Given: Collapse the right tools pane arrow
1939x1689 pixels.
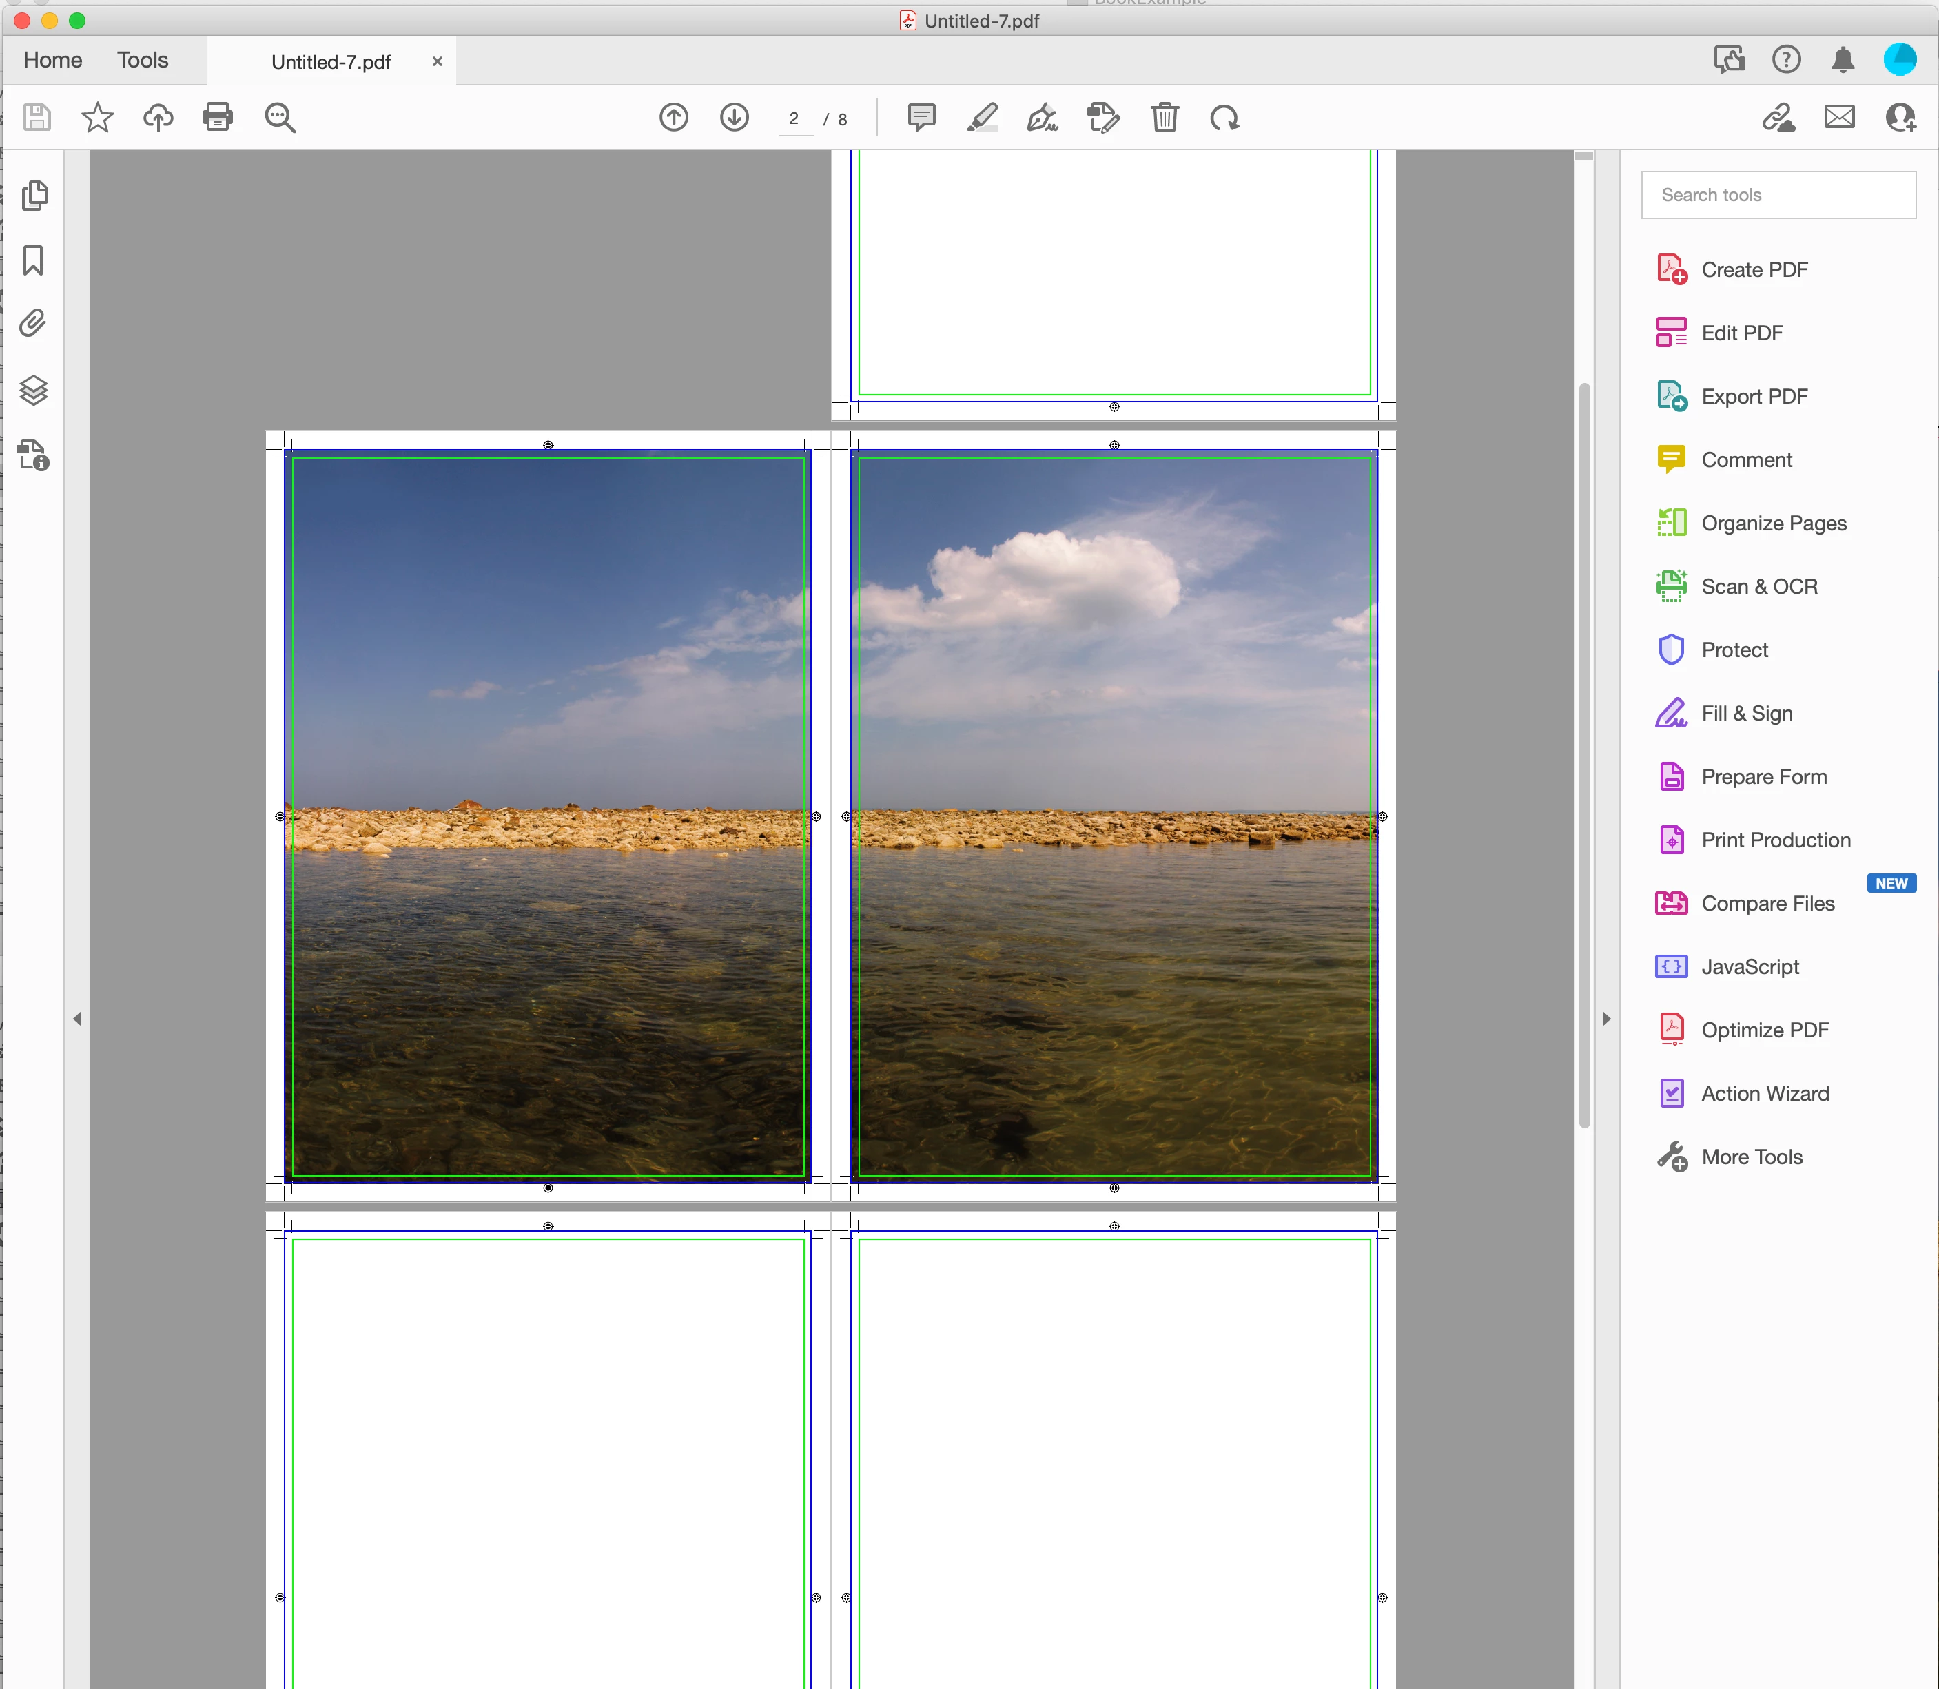Looking at the screenshot, I should pos(1606,1019).
